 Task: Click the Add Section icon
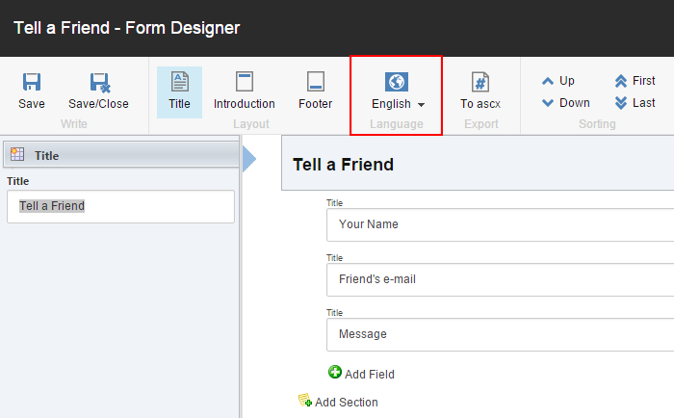pyautogui.click(x=304, y=401)
